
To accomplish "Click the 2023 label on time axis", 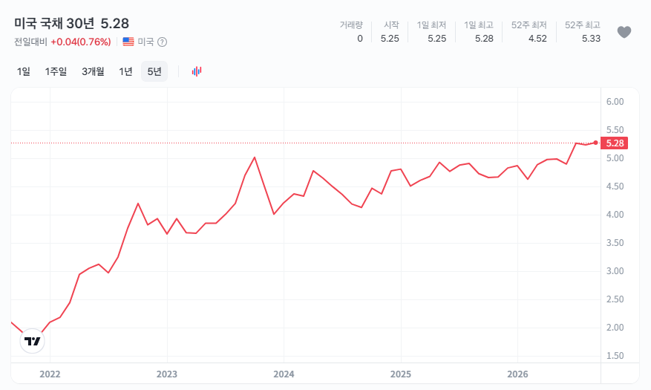I will pyautogui.click(x=167, y=374).
